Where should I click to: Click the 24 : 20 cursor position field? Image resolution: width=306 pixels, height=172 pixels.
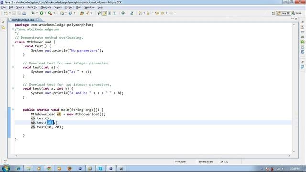230,161
